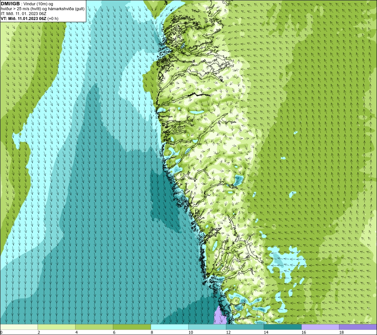377x335 pixels.
Task: Click the 'Vindur (10m) og' label
Action: (38, 4)
